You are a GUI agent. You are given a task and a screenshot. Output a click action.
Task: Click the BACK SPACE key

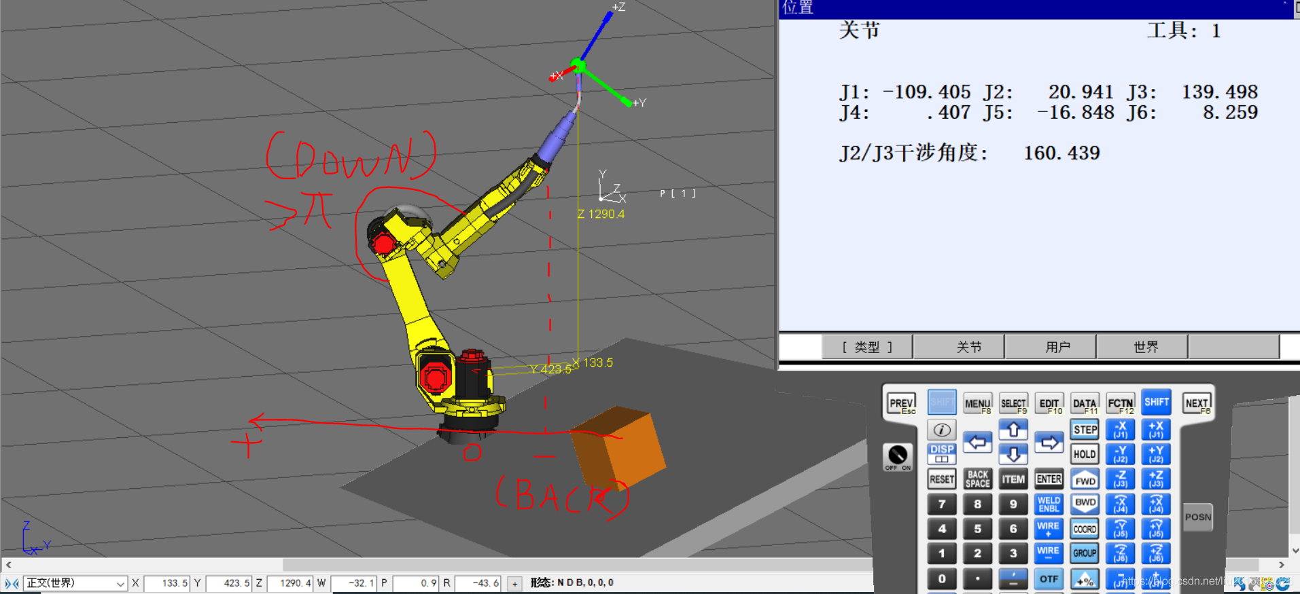[977, 479]
